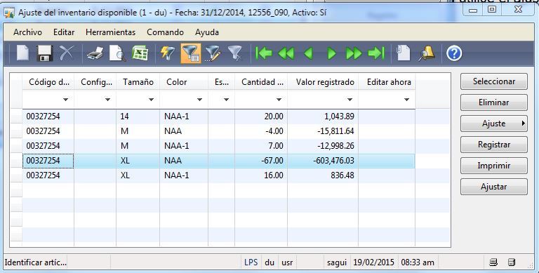
Task: Click the Eliminar button
Action: [x=494, y=102]
